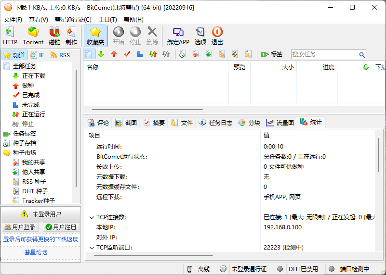Sort task list by 名称 column
The image size is (386, 275).
156,67
